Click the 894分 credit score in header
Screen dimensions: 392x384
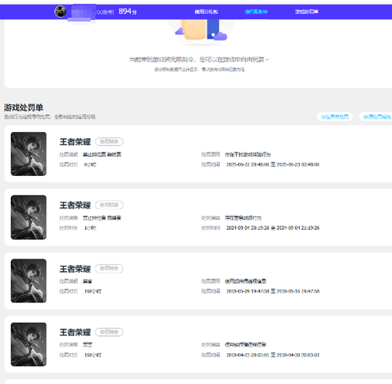127,12
